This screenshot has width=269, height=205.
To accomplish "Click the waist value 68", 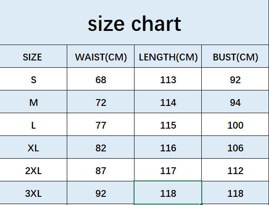I will tap(101, 79).
